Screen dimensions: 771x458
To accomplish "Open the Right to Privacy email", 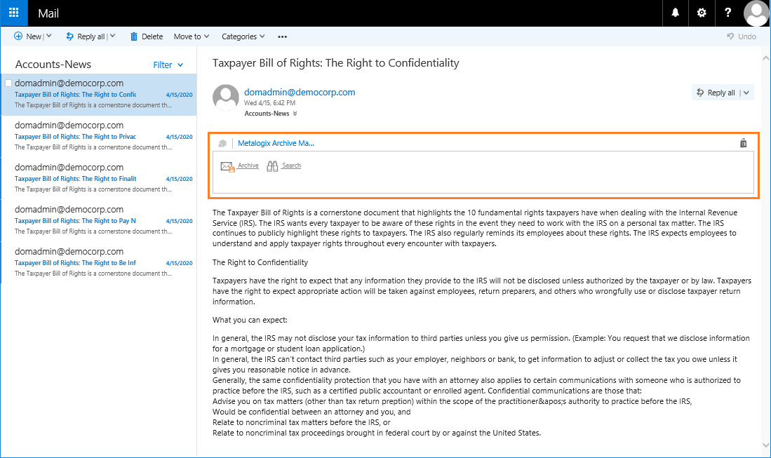I will [98, 135].
